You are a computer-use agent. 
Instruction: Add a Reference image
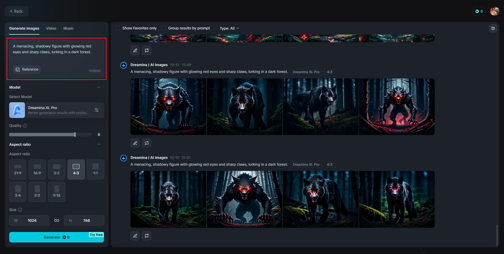click(x=27, y=70)
